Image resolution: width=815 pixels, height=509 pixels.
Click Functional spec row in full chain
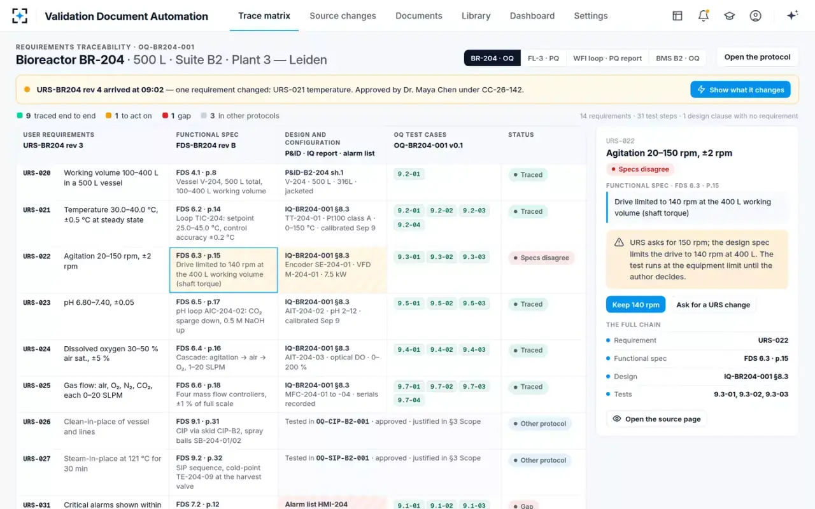click(x=697, y=358)
